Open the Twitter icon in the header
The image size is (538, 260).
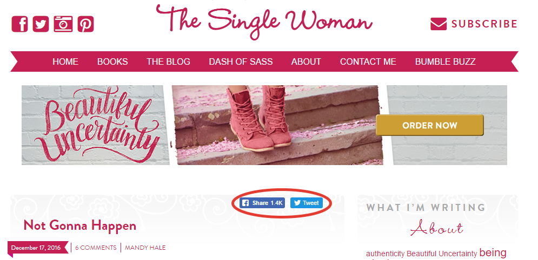point(41,24)
